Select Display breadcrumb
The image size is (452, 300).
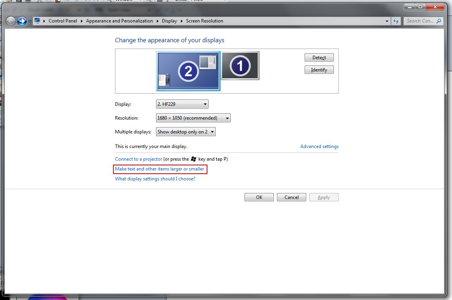point(169,21)
